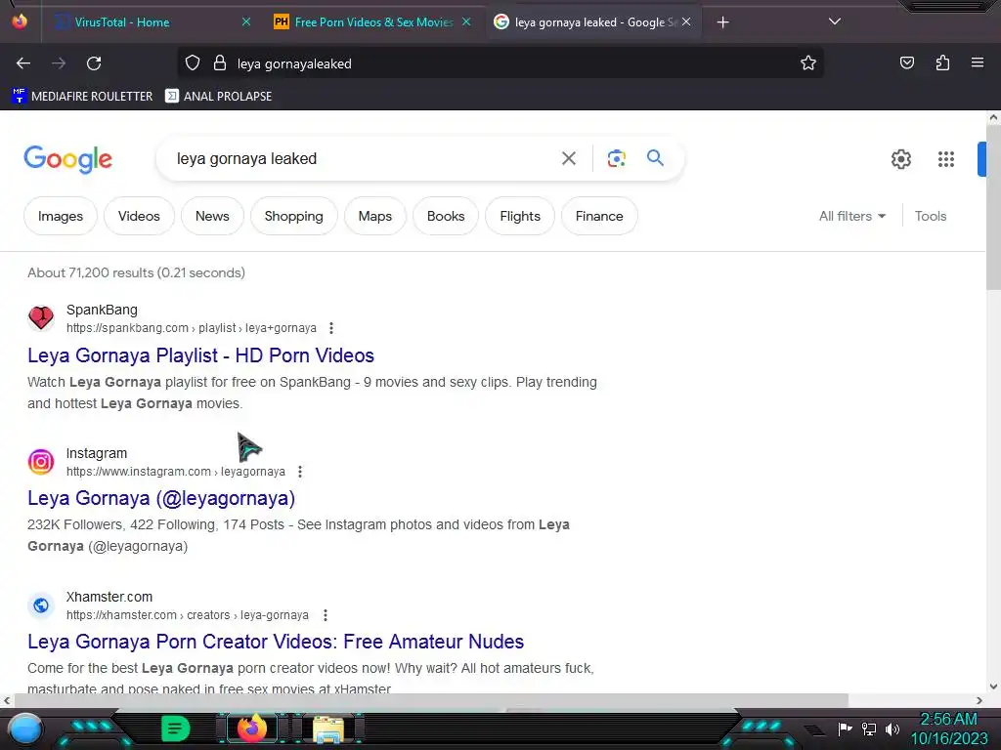Open the extensions puzzle icon
Screen dimensions: 1001x750
coord(942,62)
